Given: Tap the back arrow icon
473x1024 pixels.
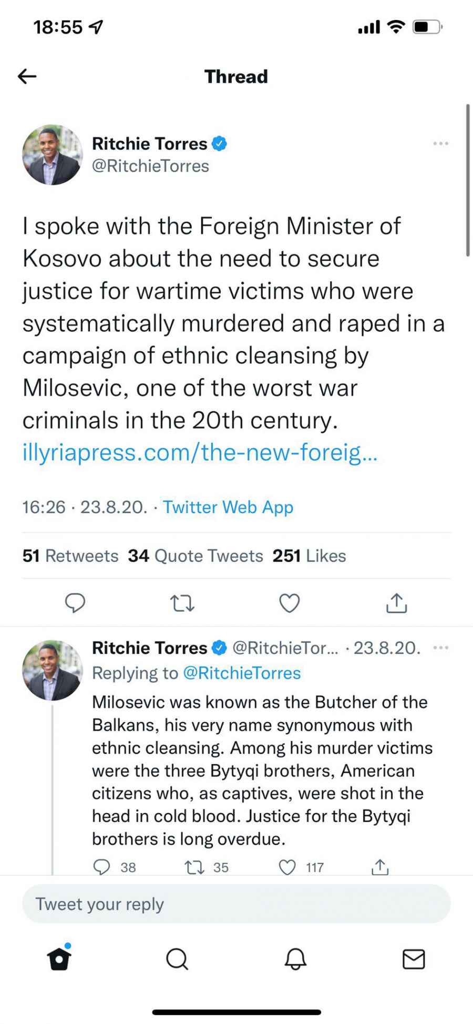Looking at the screenshot, I should point(27,77).
